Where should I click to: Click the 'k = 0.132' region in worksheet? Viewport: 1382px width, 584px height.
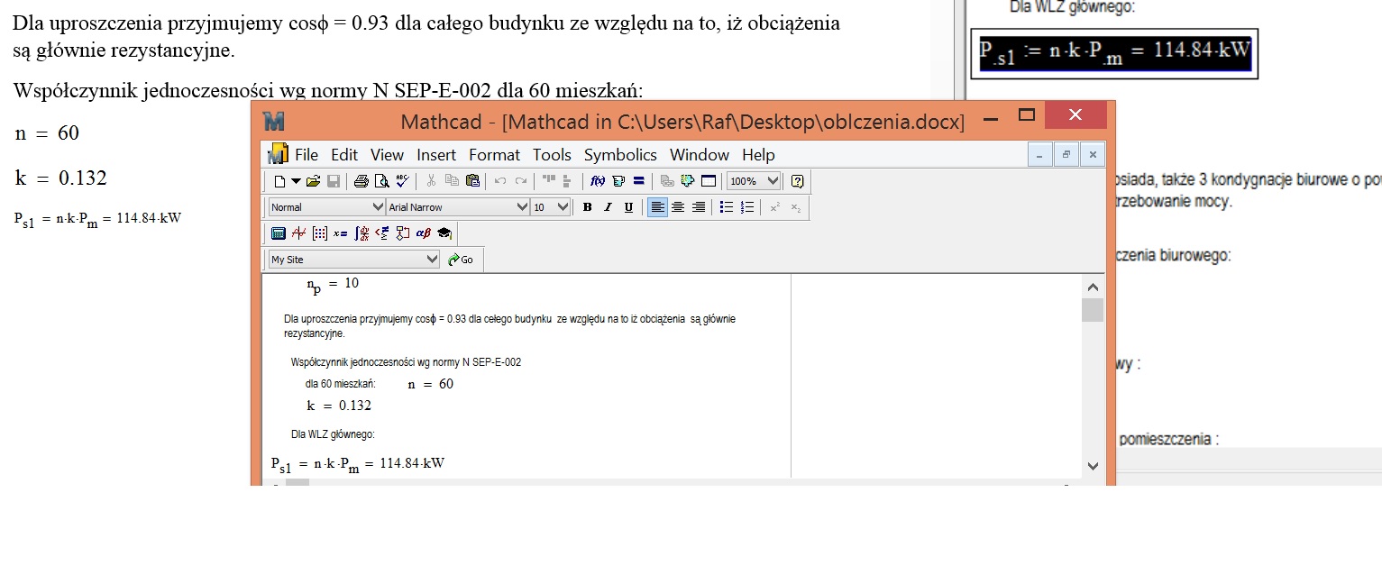tap(339, 406)
